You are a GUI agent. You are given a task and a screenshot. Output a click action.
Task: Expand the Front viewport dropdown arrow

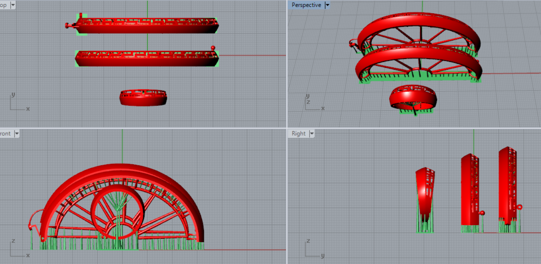(x=17, y=134)
